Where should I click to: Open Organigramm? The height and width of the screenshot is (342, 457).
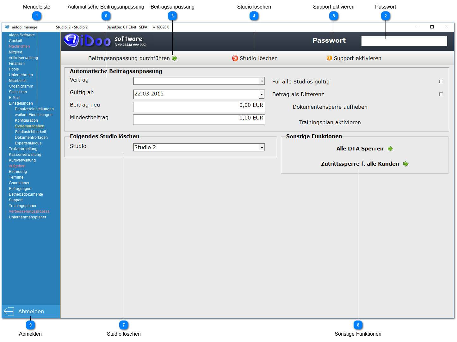click(x=21, y=86)
